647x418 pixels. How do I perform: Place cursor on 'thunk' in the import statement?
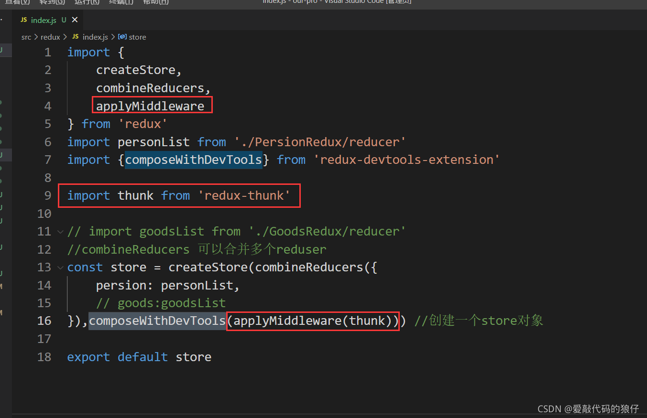135,195
